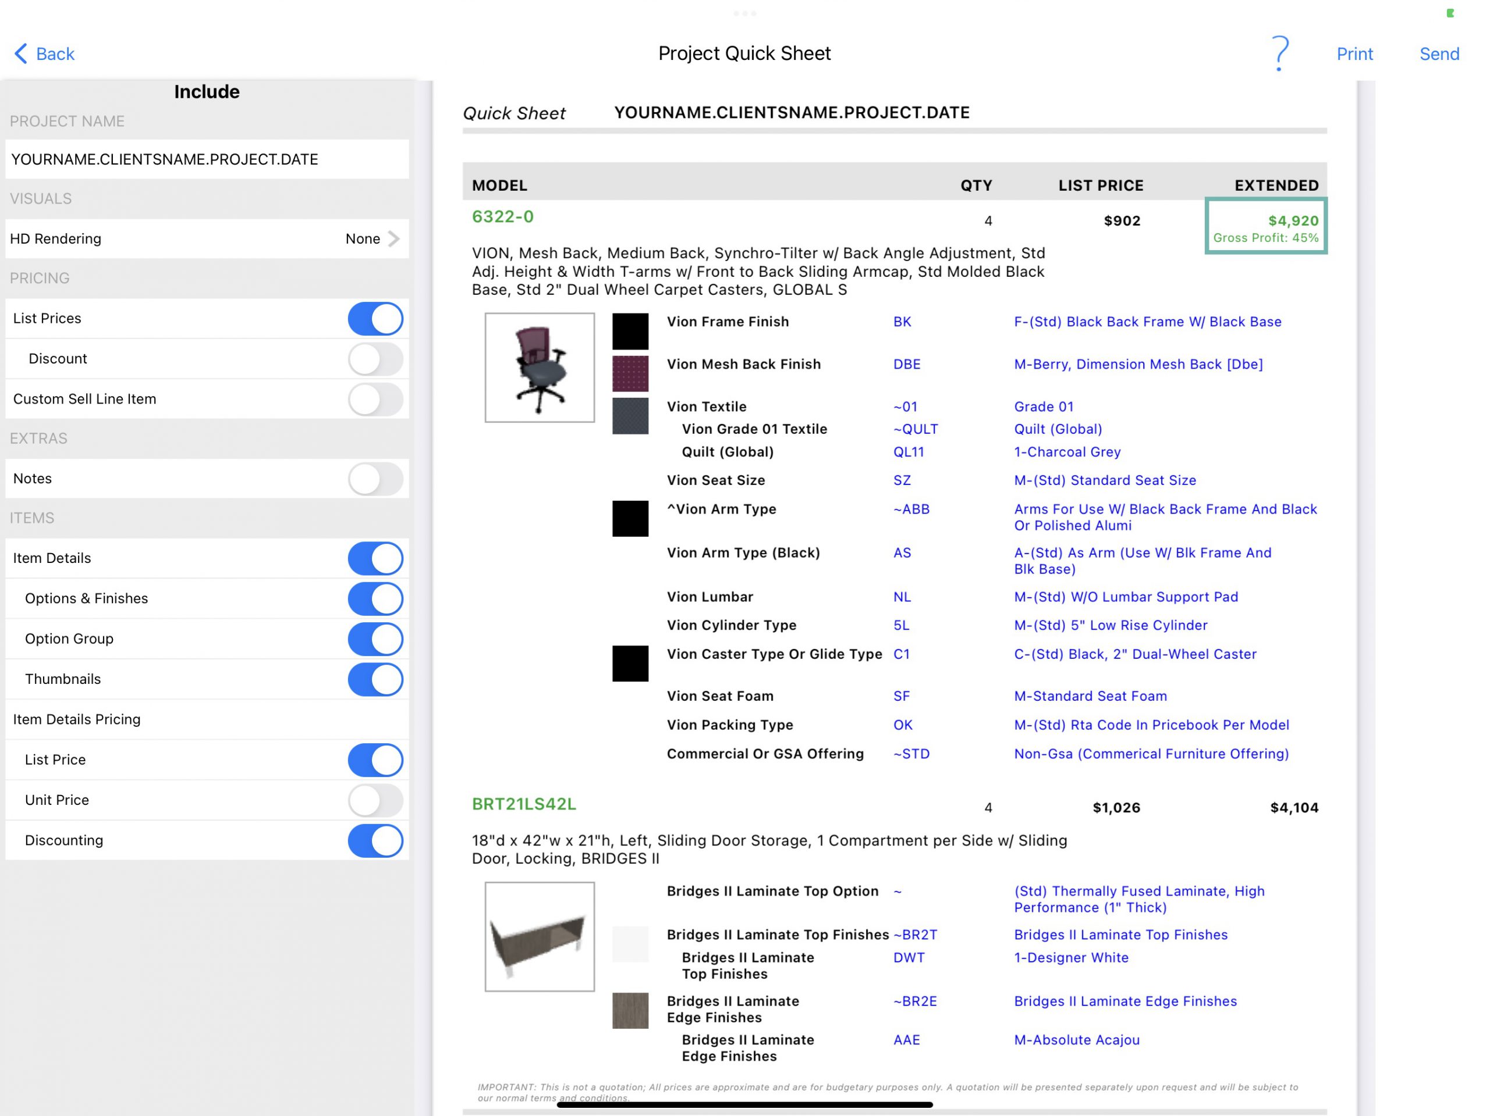Toggle the Discounting switch
The image size is (1490, 1116).
coord(375,841)
